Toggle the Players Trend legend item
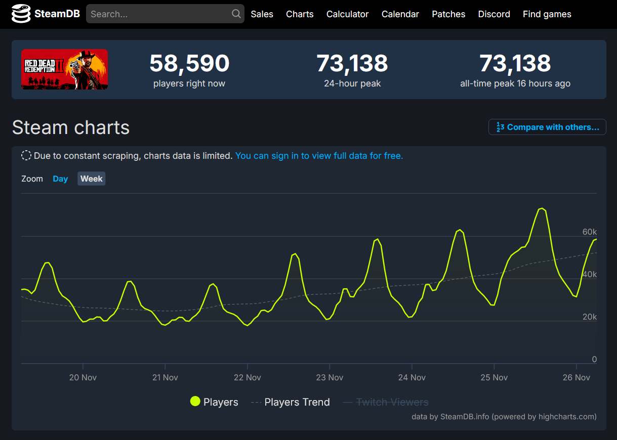 pyautogui.click(x=291, y=402)
